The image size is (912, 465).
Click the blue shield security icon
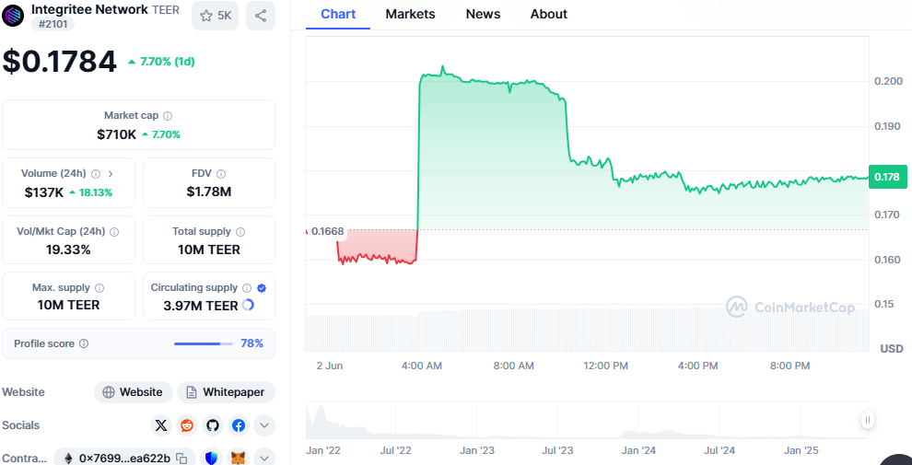point(212,458)
